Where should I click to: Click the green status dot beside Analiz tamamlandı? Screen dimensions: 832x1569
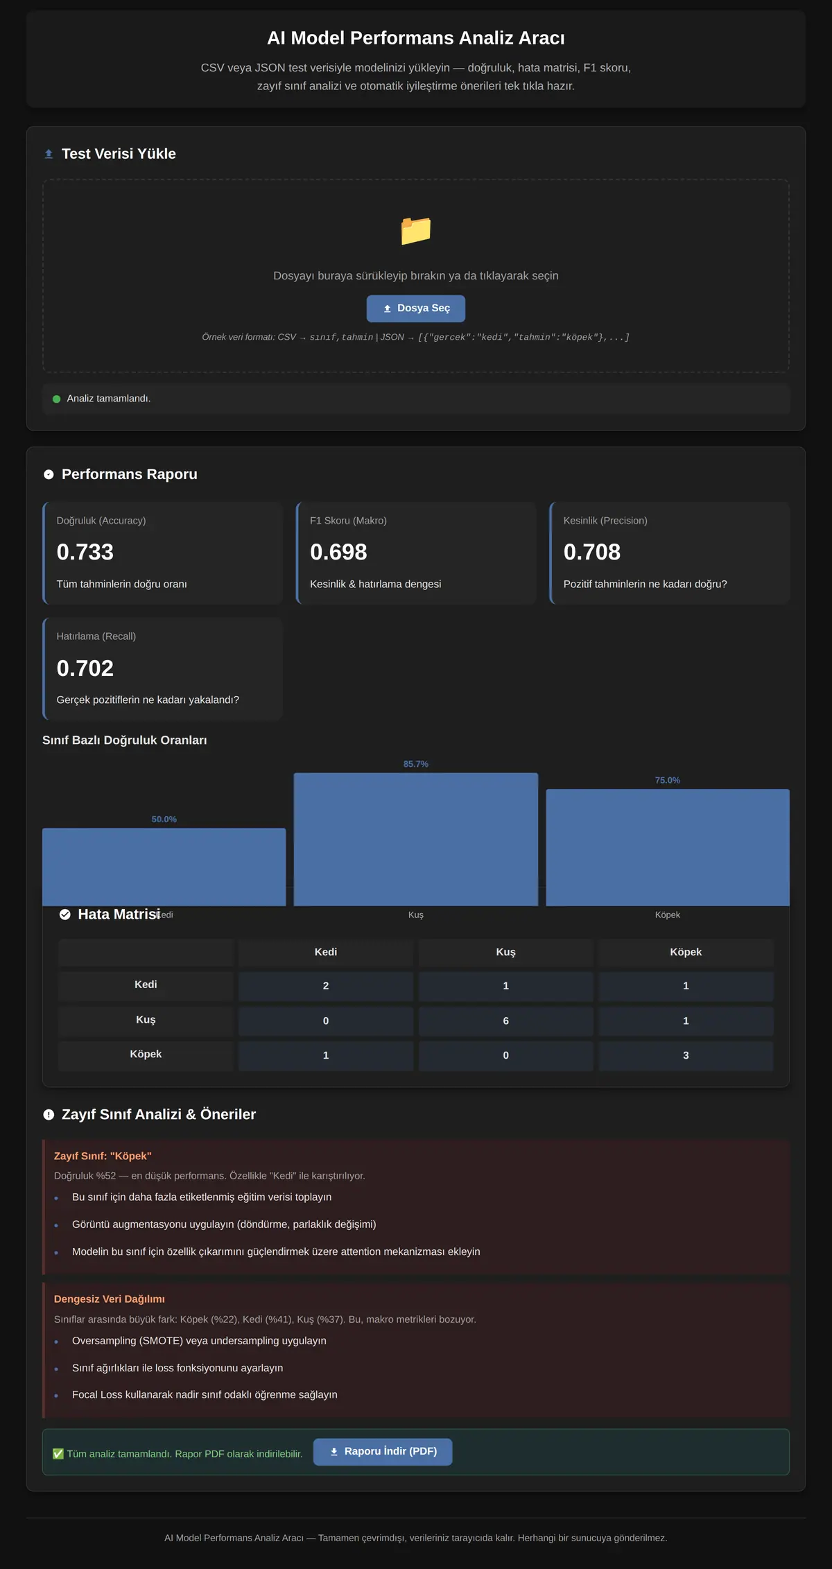[x=57, y=399]
